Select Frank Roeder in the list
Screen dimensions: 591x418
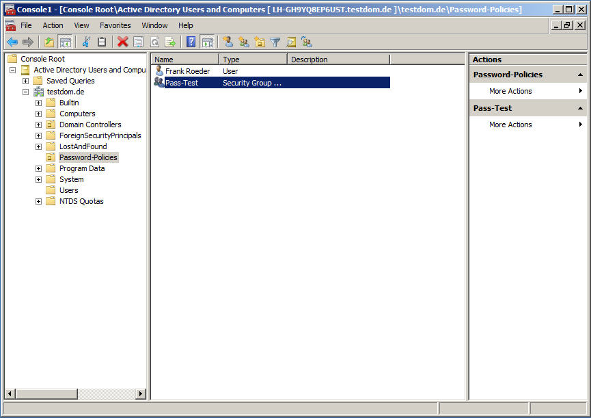(187, 71)
